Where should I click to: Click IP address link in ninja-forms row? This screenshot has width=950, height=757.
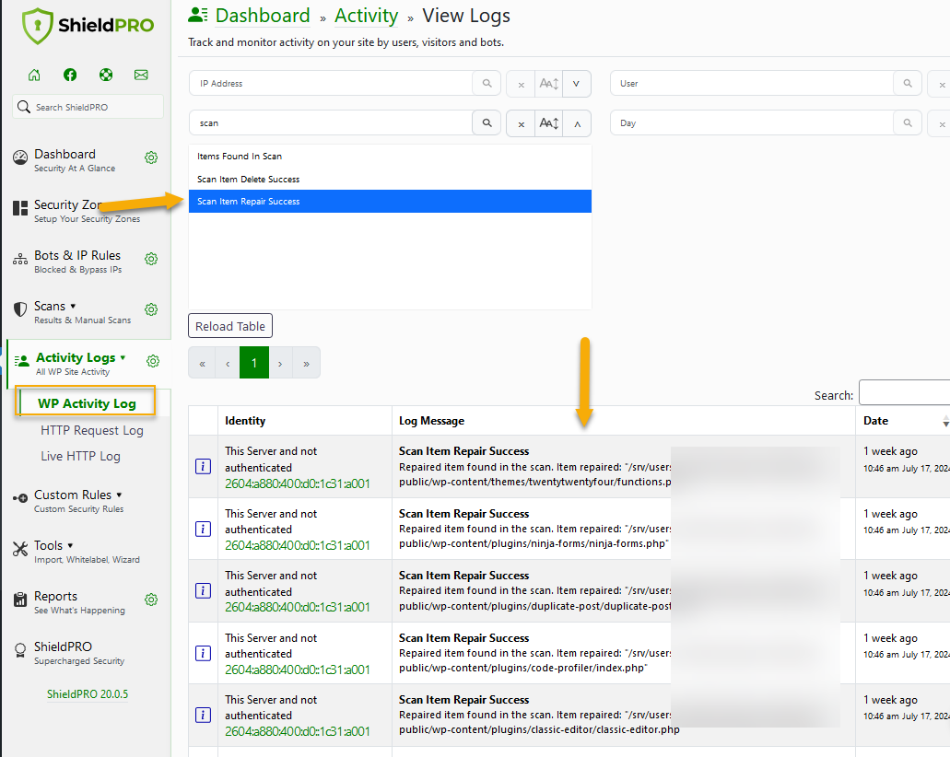pyautogui.click(x=298, y=545)
